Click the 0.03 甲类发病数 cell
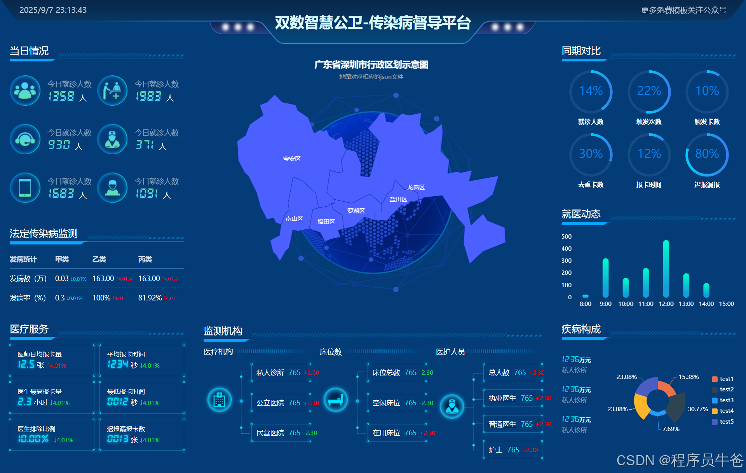746x473 pixels. [70, 278]
